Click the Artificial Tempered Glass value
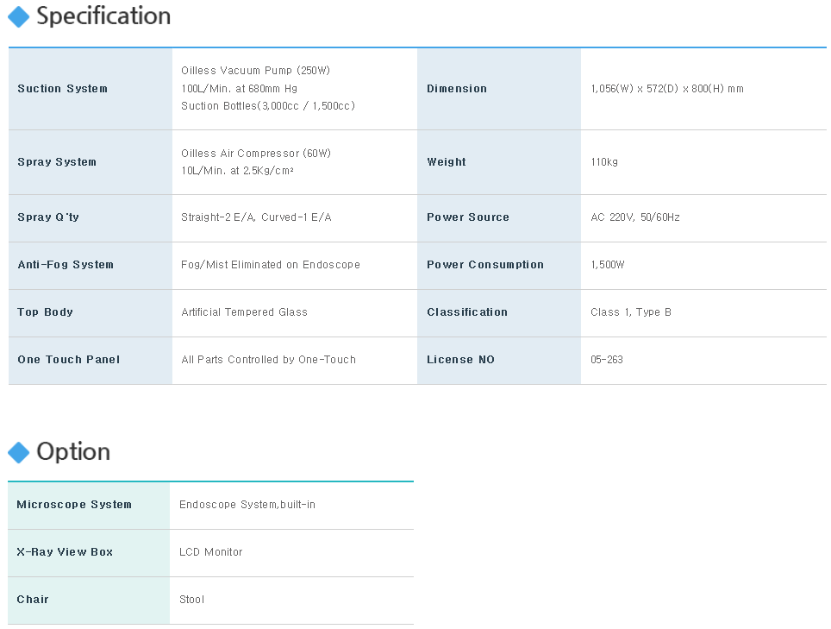This screenshot has height=629, width=831. 244,311
